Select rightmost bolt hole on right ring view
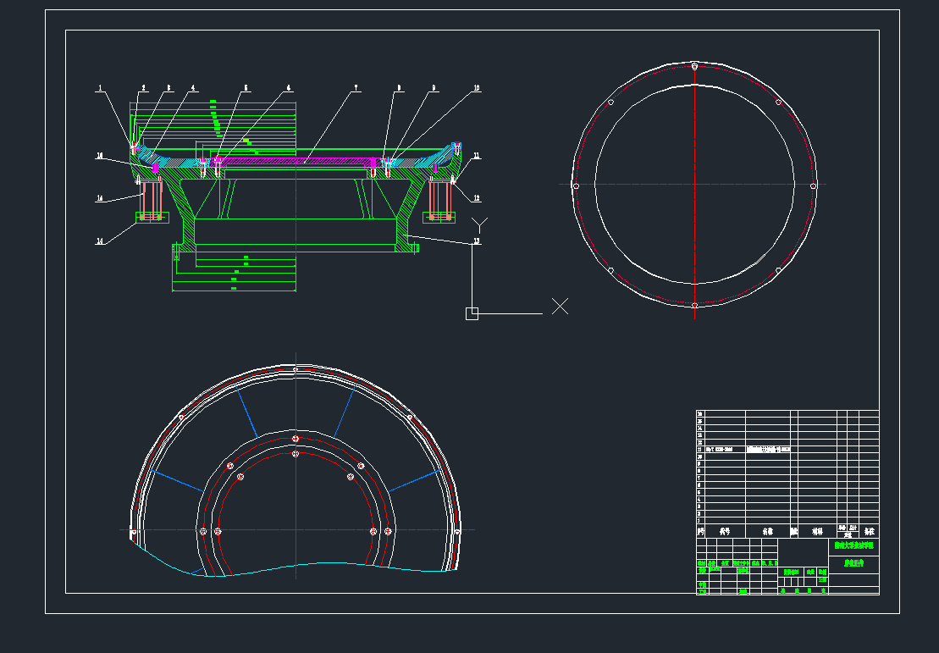Screen dimensions: 939x653 [813, 185]
